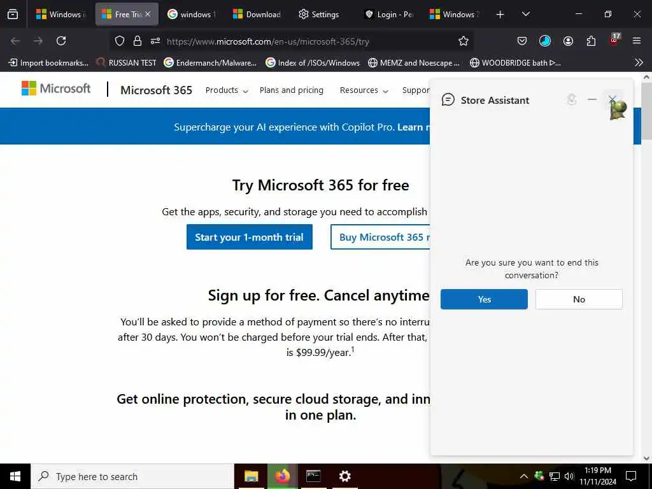Expand the Products dropdown menu

(x=227, y=90)
